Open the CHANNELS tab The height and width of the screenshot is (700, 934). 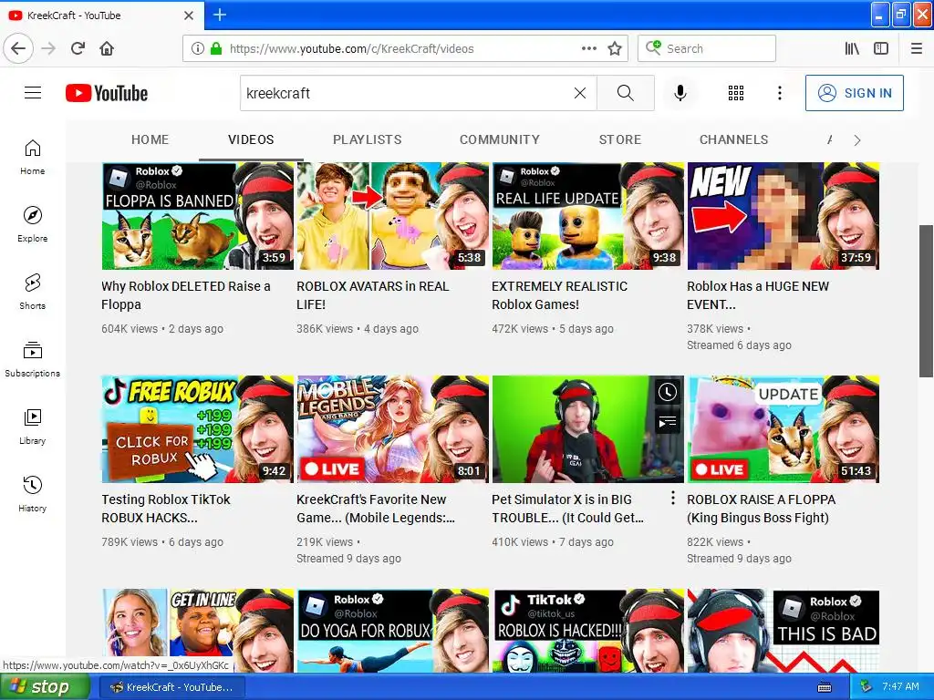click(734, 139)
